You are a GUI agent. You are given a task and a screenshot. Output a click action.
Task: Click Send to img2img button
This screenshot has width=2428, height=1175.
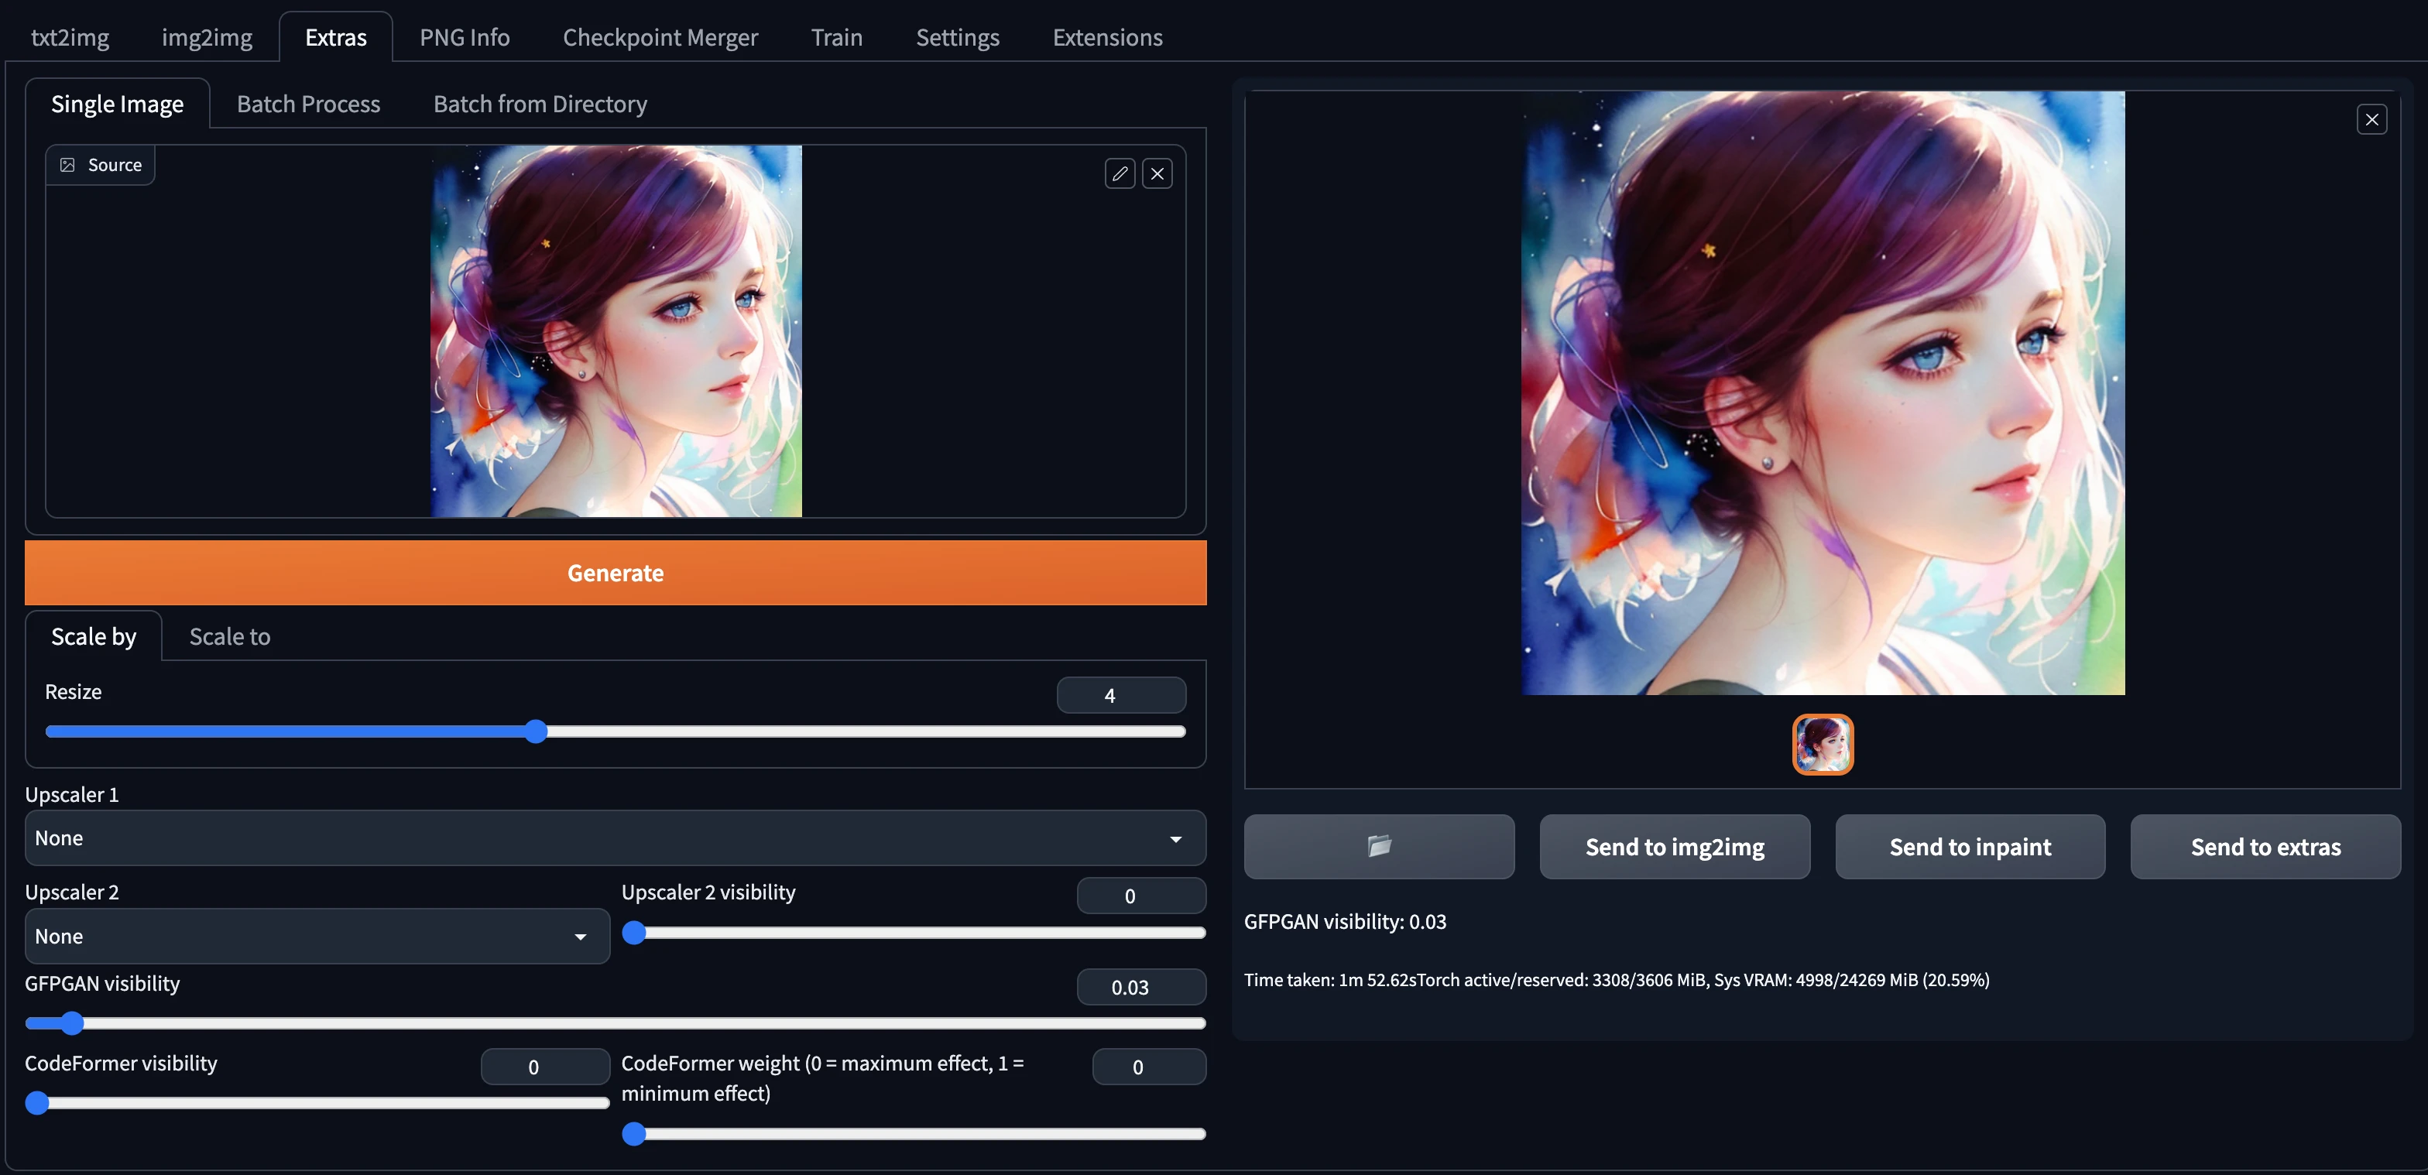[x=1675, y=846]
